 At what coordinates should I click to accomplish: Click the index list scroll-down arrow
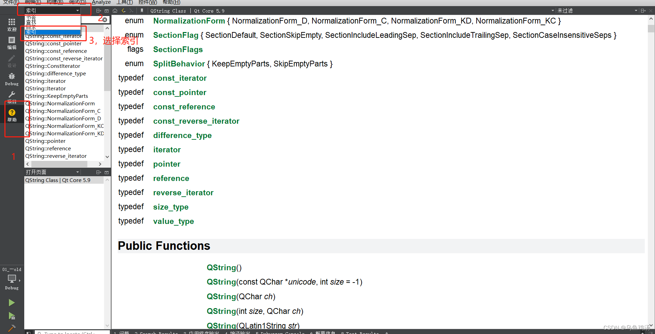pyautogui.click(x=107, y=157)
